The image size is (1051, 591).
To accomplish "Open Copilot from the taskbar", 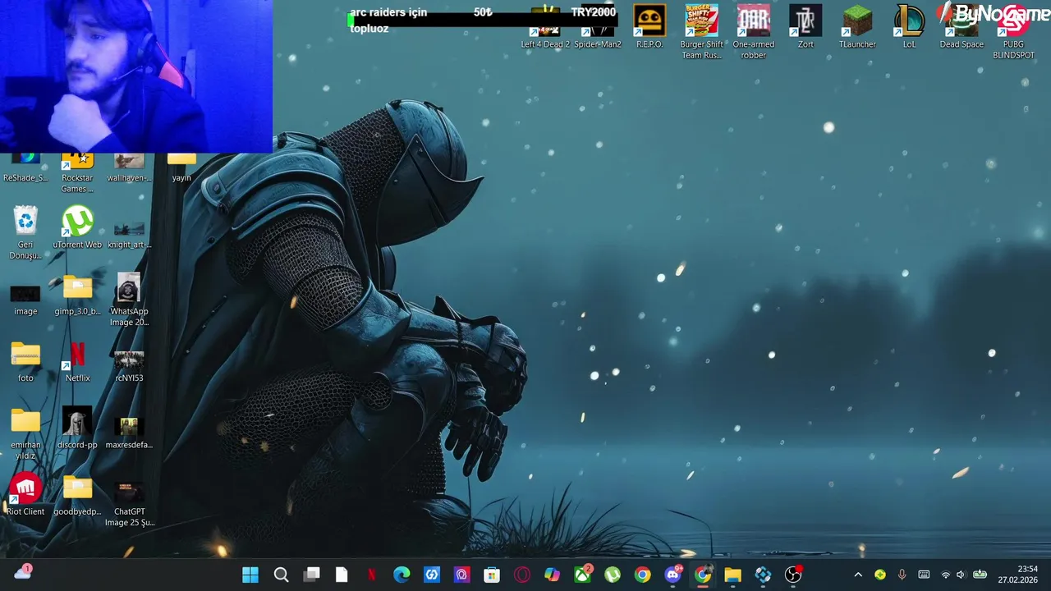I will pyautogui.click(x=552, y=575).
